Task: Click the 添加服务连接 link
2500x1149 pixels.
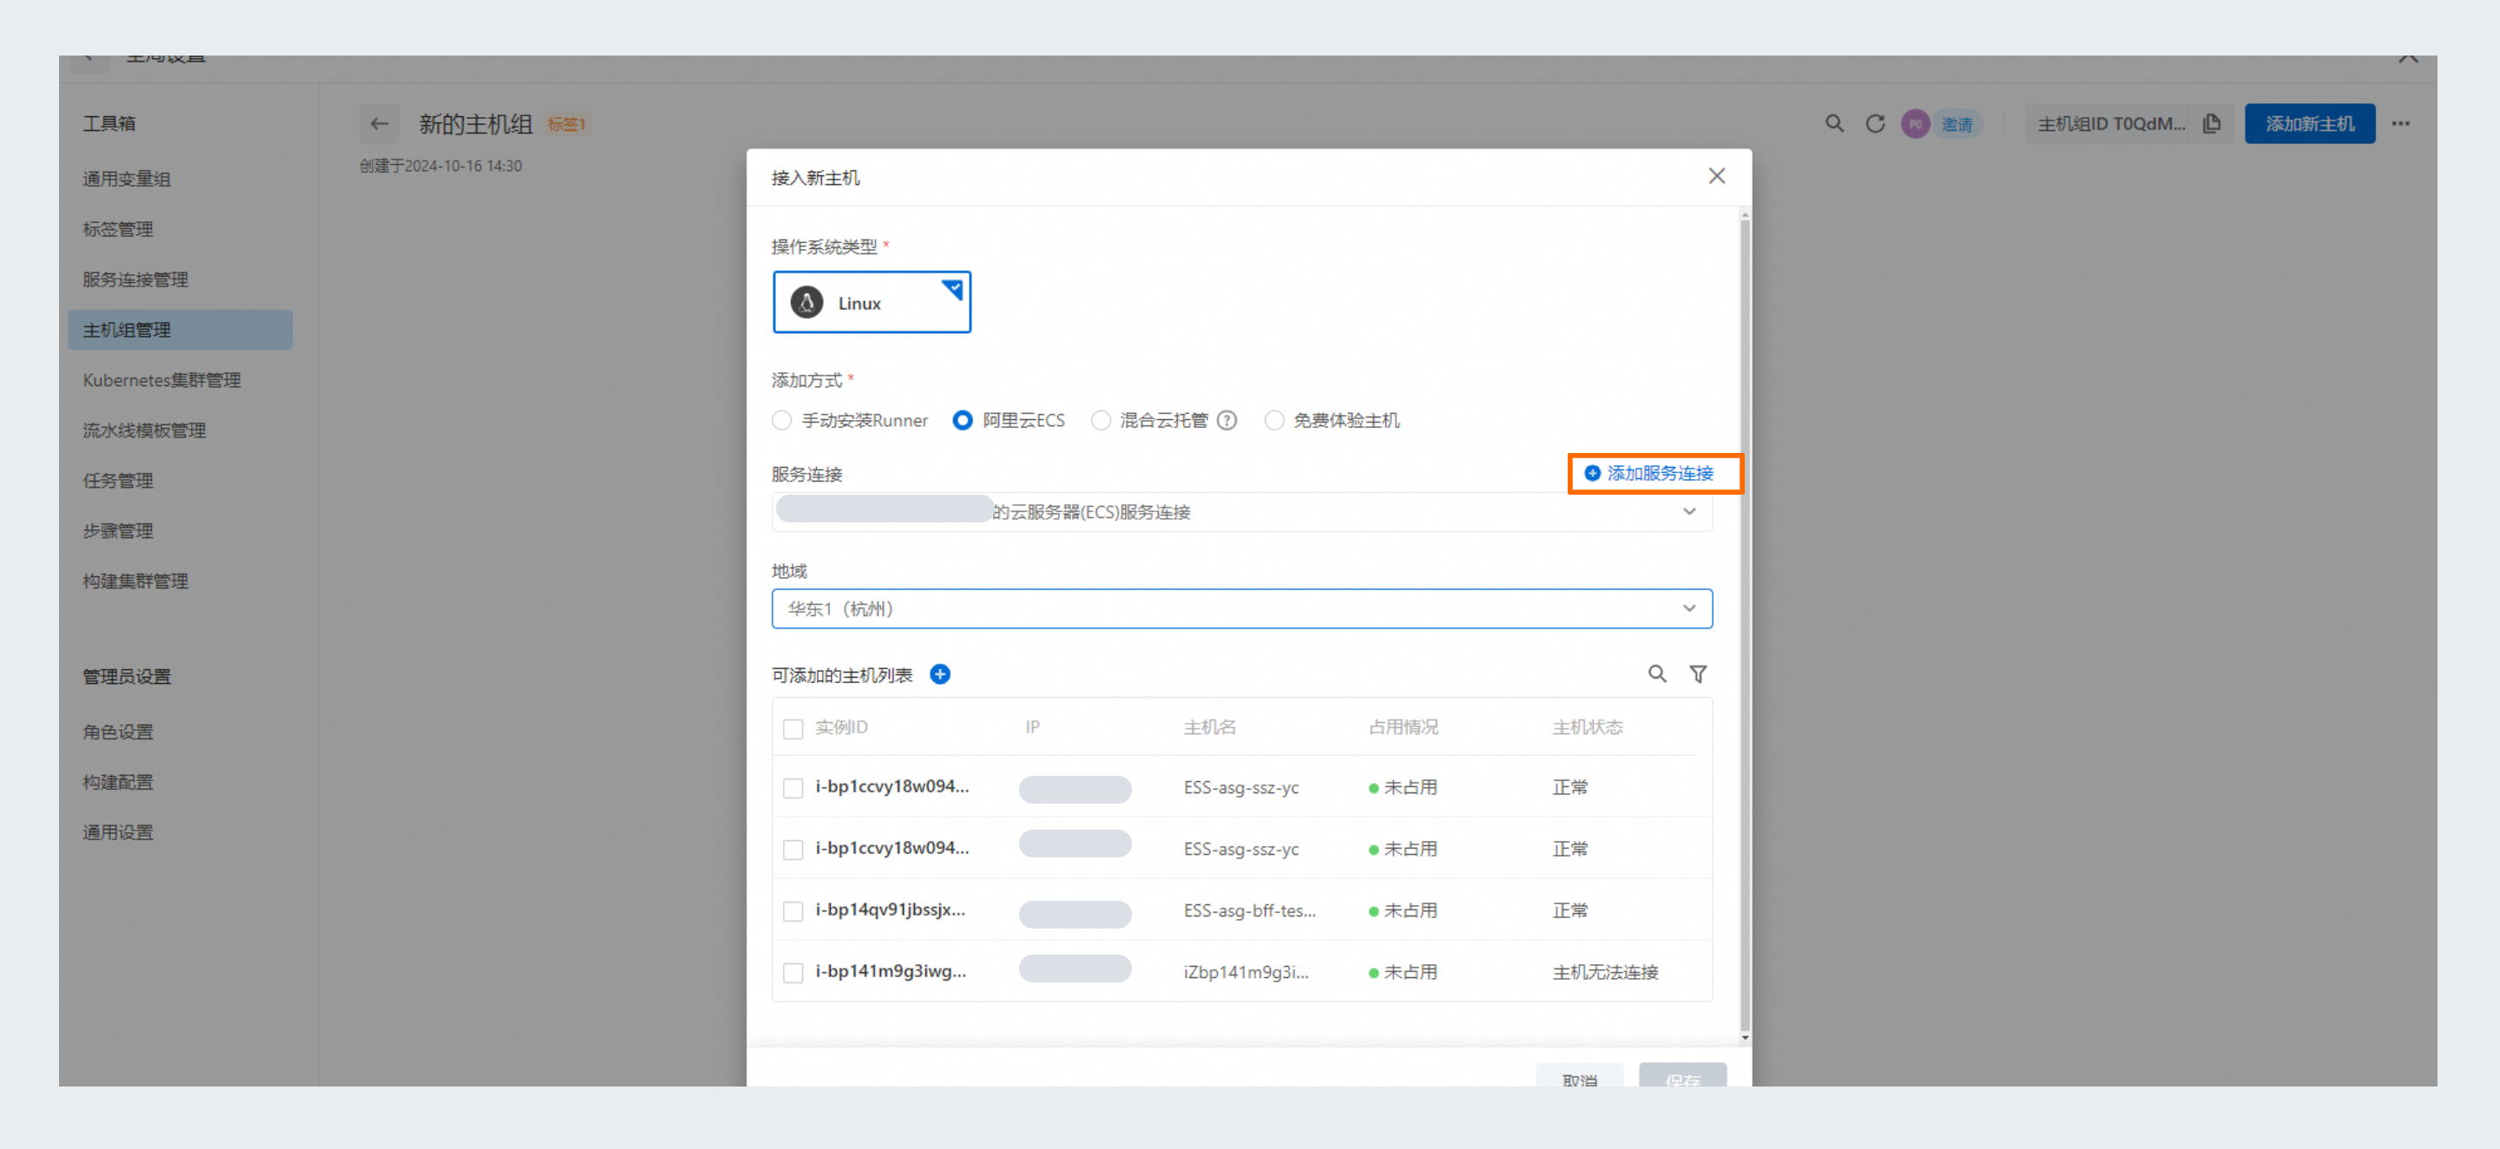Action: click(x=1649, y=473)
